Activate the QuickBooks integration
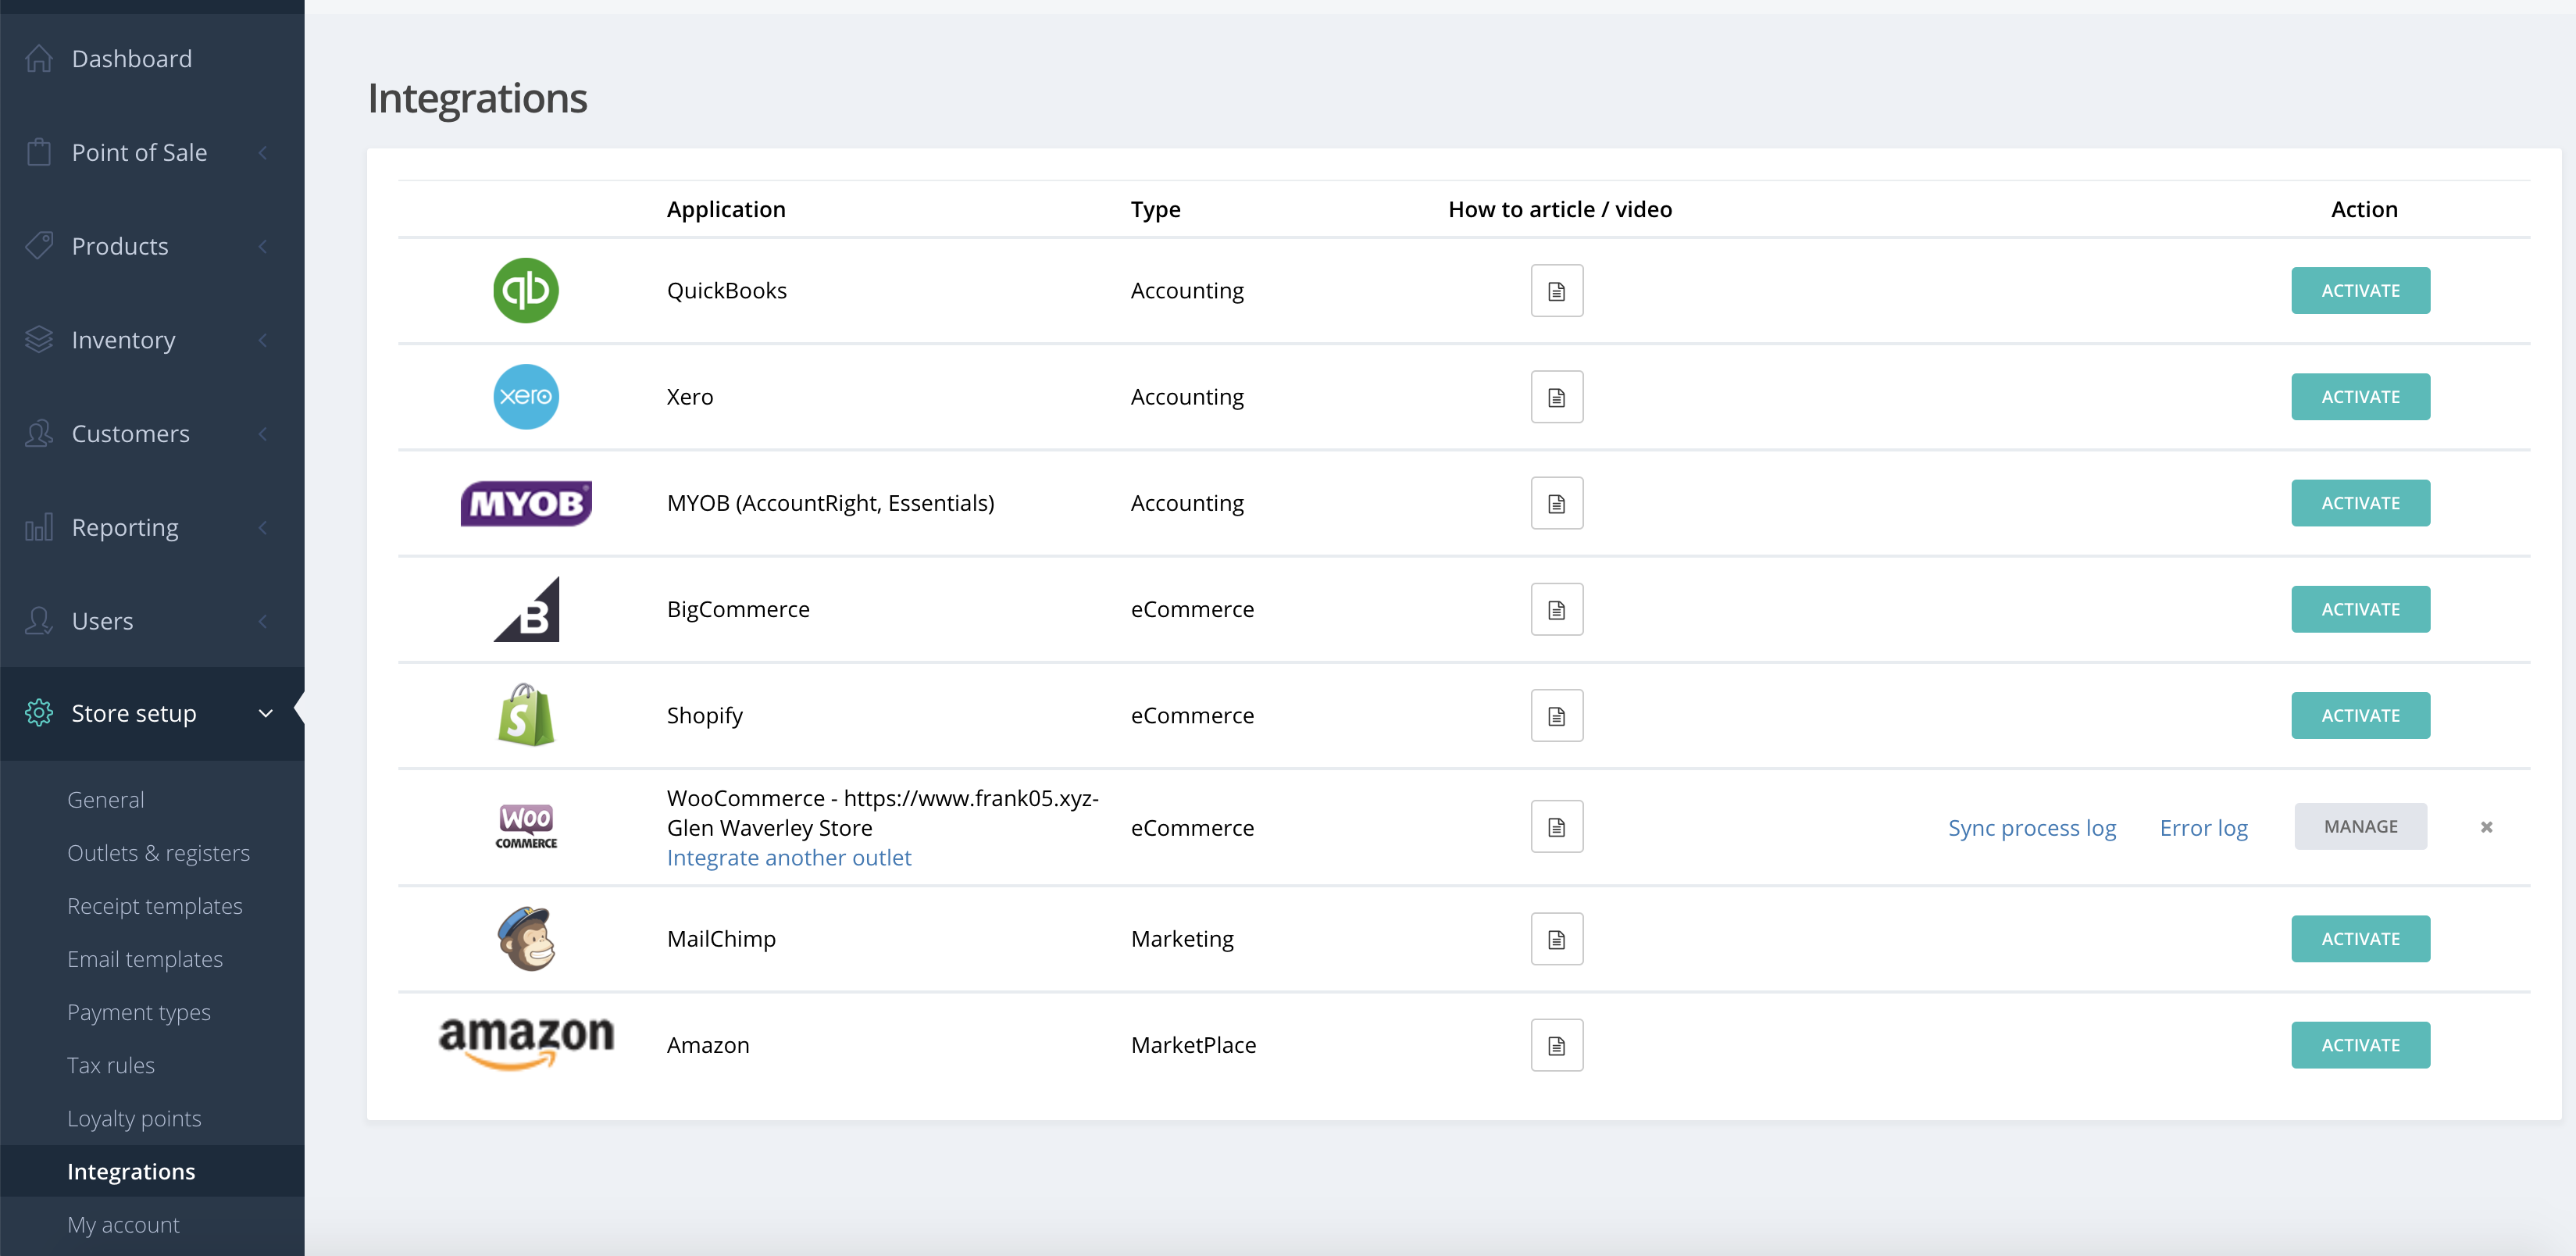The width and height of the screenshot is (2576, 1256). click(x=2360, y=291)
